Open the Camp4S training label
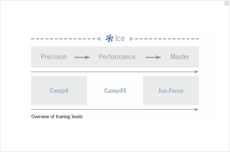 click(x=115, y=91)
